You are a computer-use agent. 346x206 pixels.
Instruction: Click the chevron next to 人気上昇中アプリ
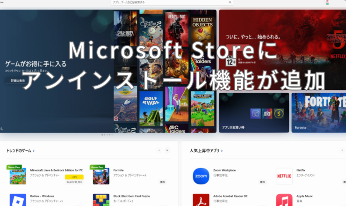point(222,151)
